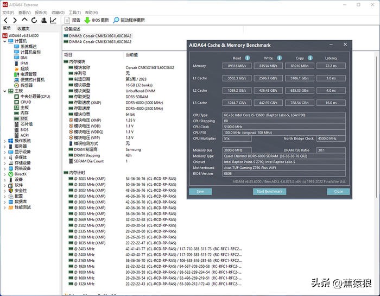Select the IPMI tree item
Viewport: 380px width, 296px height.
coord(21,63)
